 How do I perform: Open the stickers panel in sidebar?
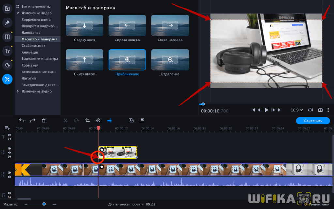click(7, 65)
